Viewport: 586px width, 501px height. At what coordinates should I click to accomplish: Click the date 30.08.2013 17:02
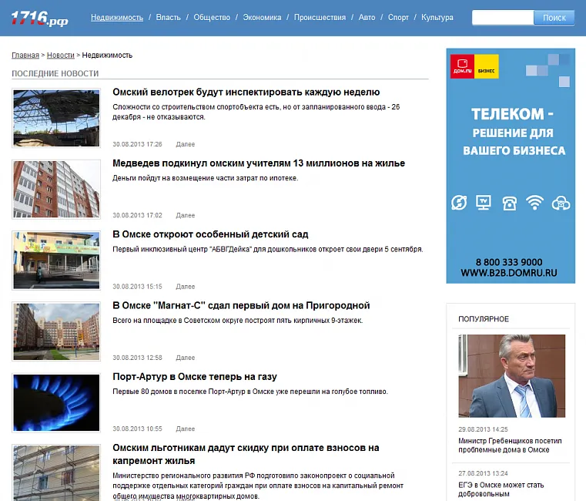point(138,215)
